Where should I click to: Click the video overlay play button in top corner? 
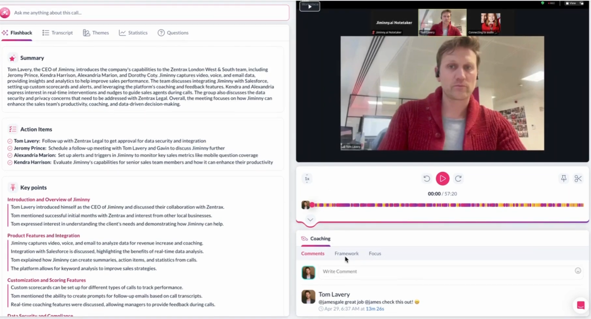click(x=310, y=6)
